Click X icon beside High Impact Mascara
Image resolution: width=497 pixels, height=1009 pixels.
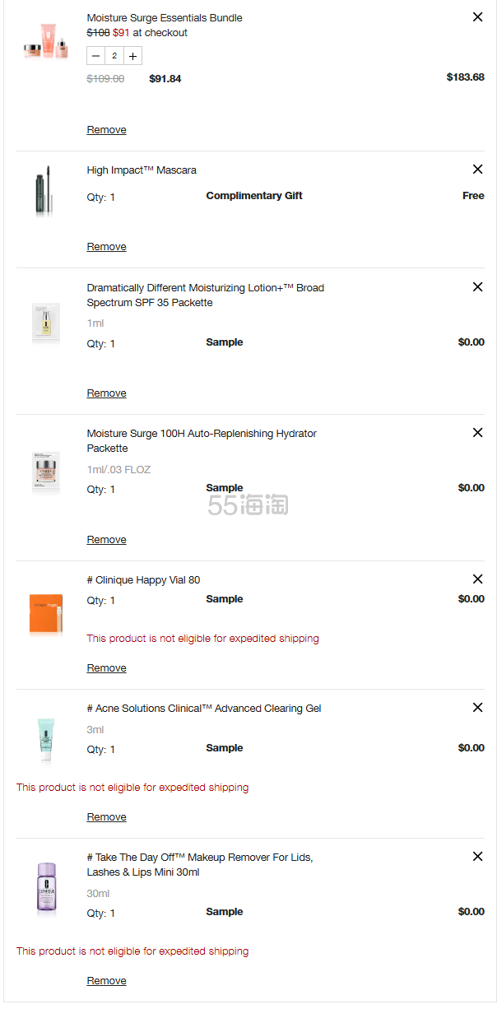[477, 170]
